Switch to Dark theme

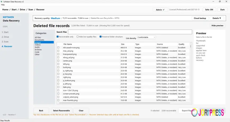click(x=222, y=10)
